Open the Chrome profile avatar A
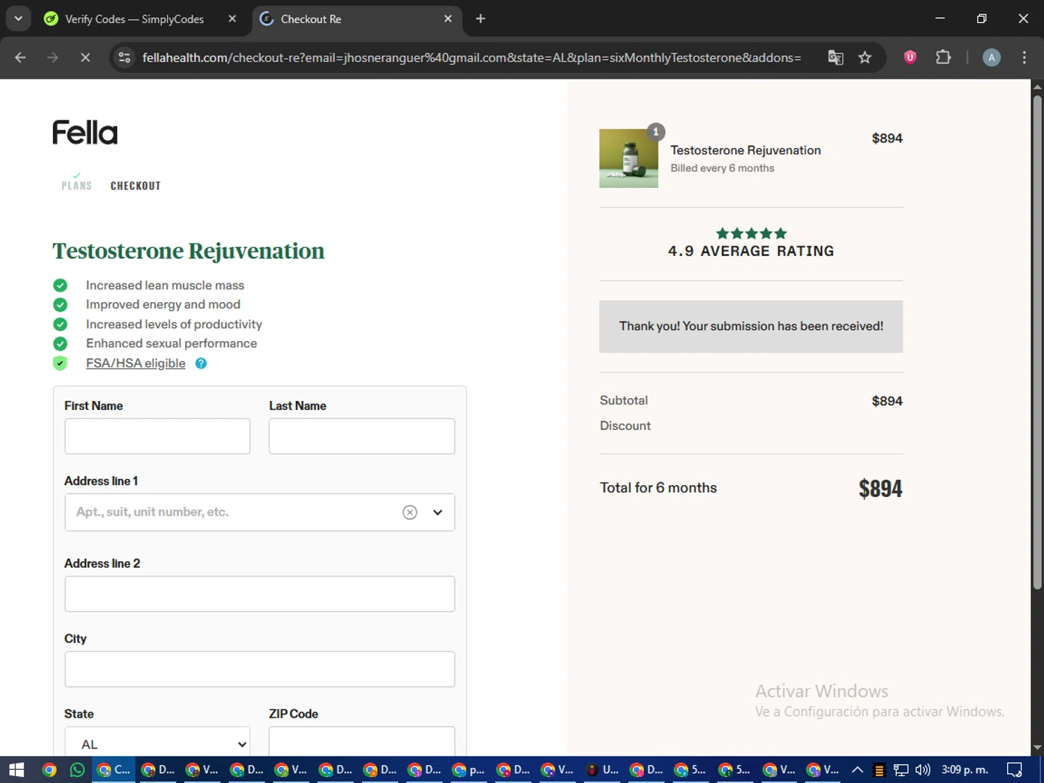 (x=992, y=58)
